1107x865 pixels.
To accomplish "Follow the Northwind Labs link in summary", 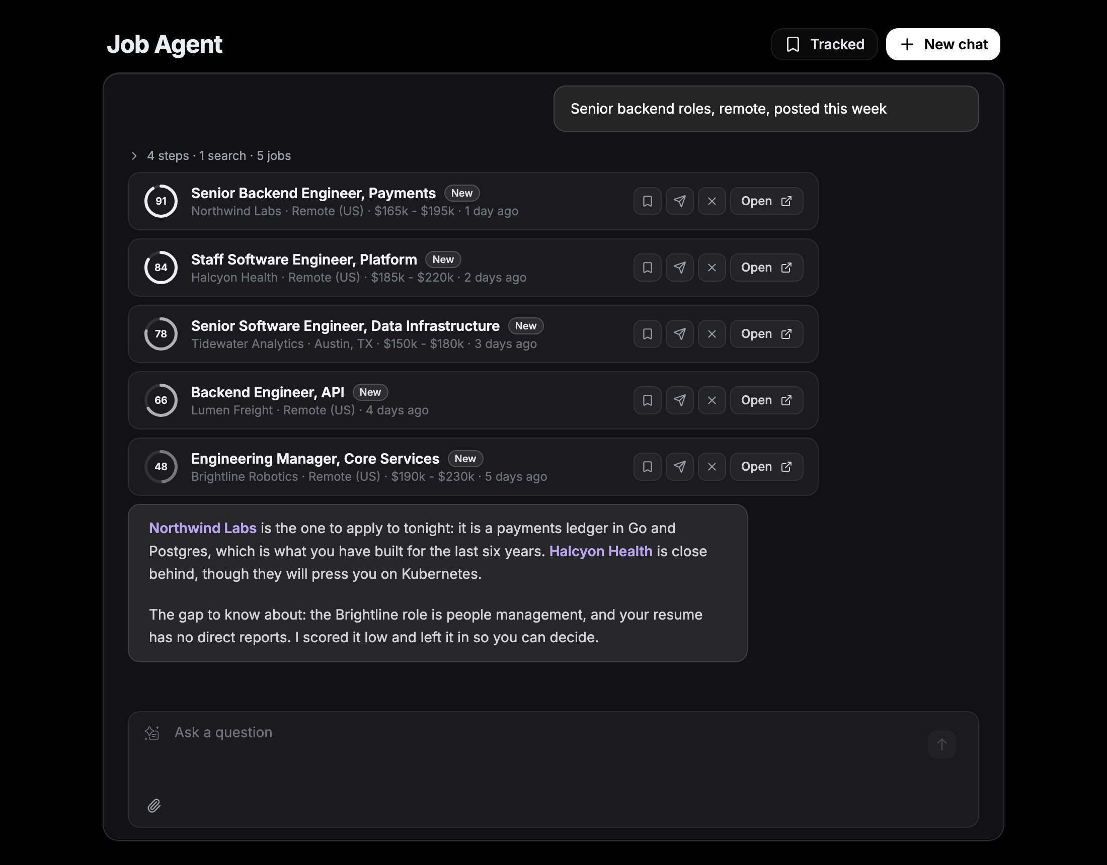I will click(x=203, y=528).
